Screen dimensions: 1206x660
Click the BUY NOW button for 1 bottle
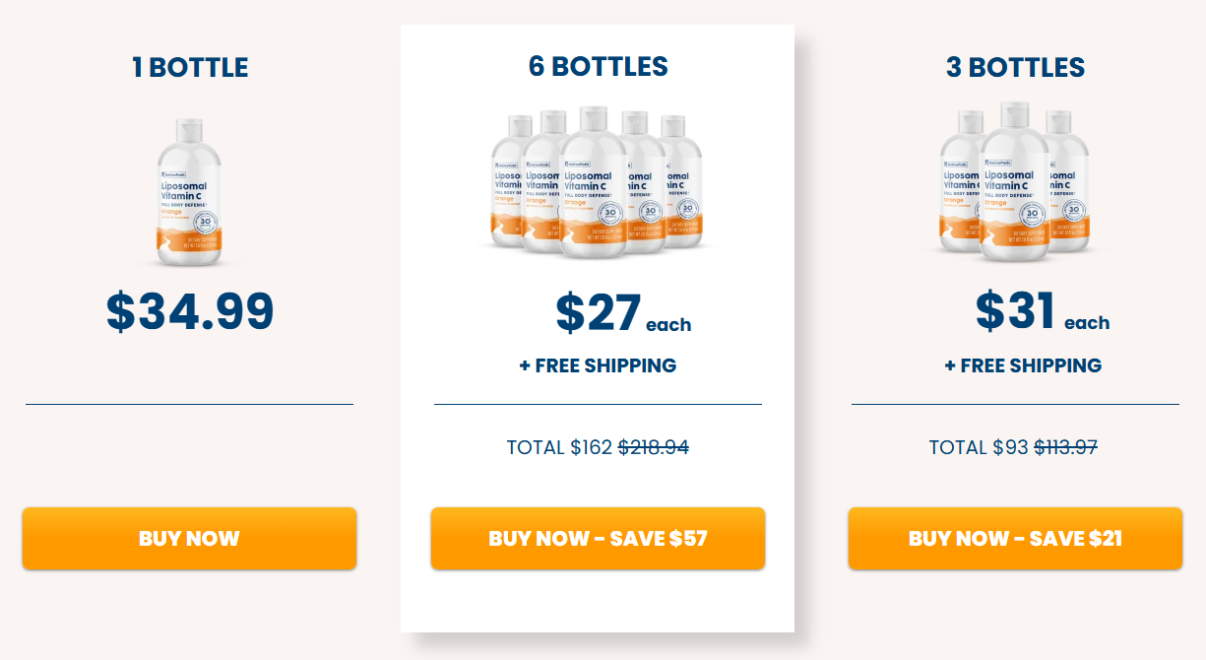point(188,539)
